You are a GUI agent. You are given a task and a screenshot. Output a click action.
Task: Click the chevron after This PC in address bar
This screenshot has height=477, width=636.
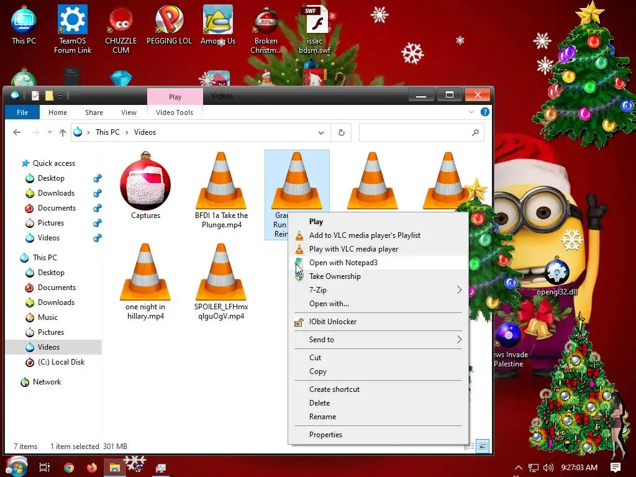(127, 132)
